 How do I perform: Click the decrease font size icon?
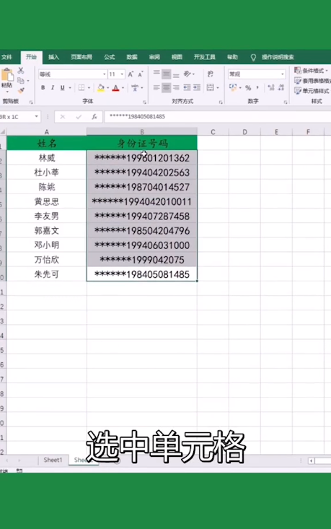tap(141, 74)
